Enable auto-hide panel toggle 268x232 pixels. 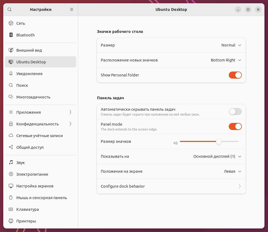[x=235, y=112]
